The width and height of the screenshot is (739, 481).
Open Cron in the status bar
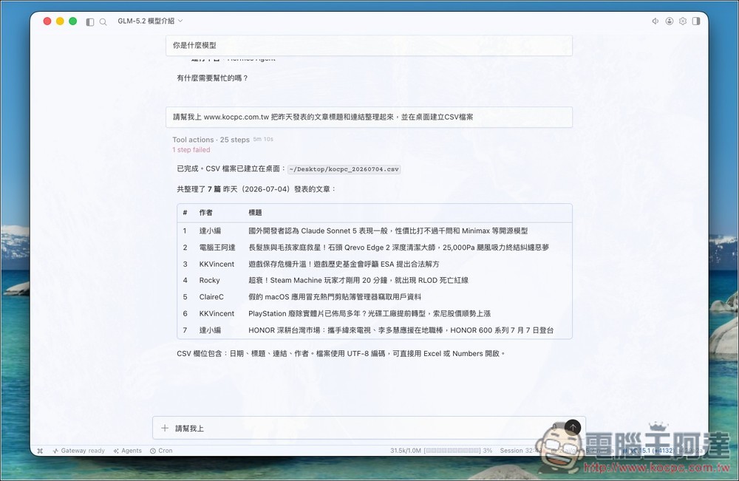click(x=161, y=451)
